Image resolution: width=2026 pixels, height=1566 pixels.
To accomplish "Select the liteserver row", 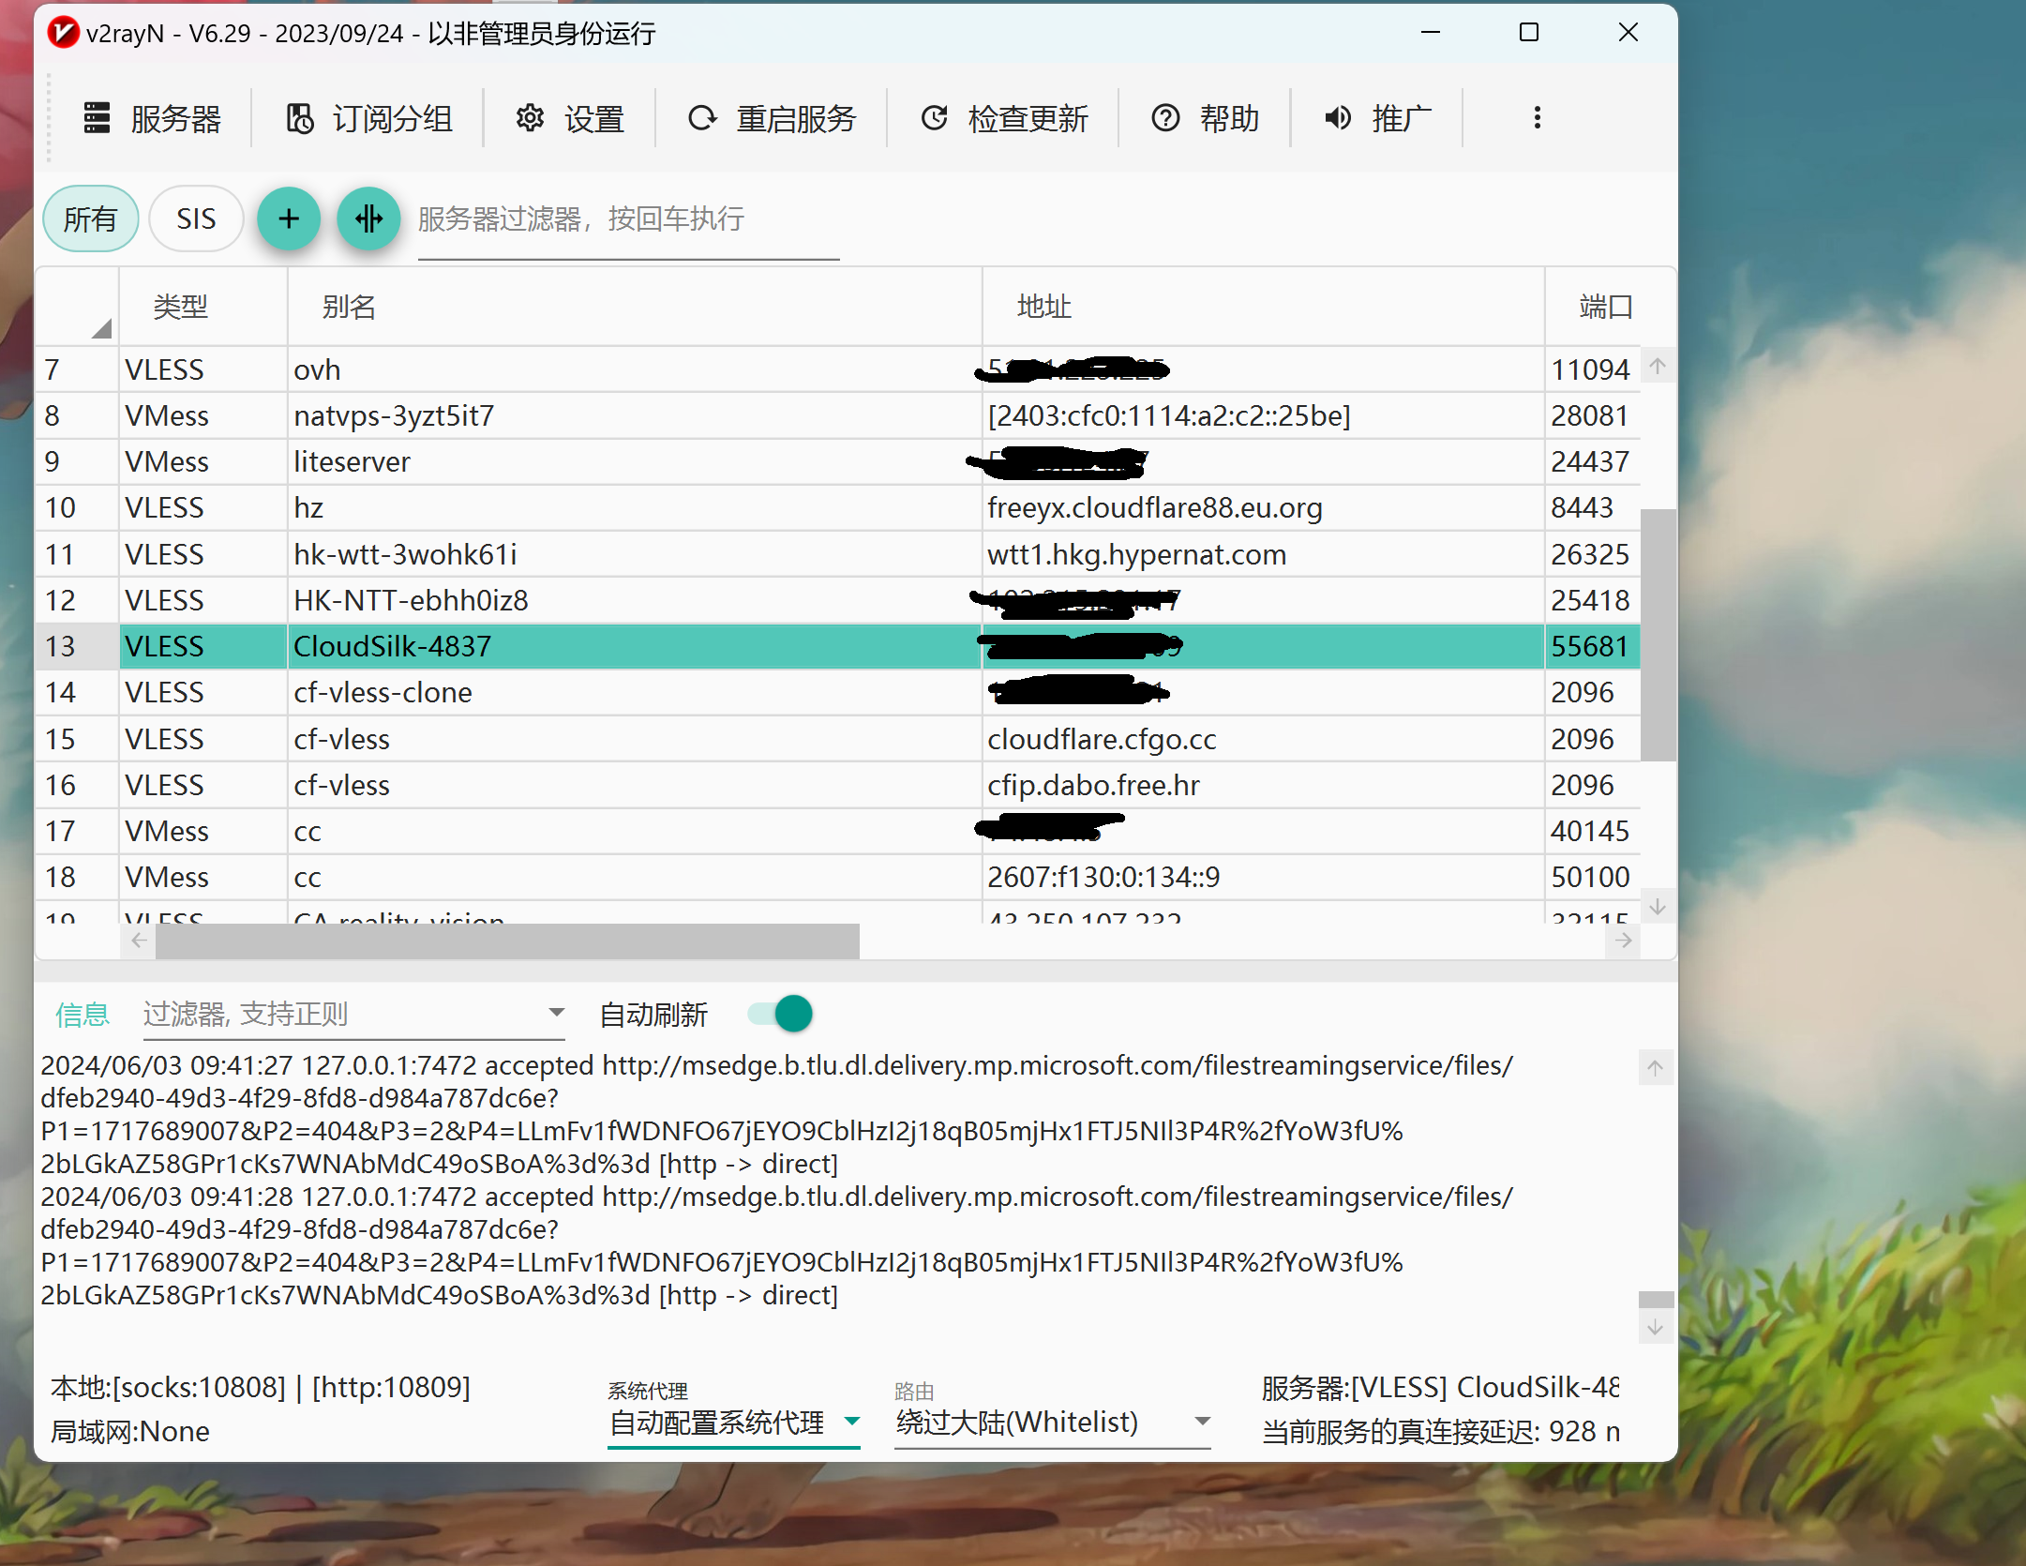I will tap(837, 461).
